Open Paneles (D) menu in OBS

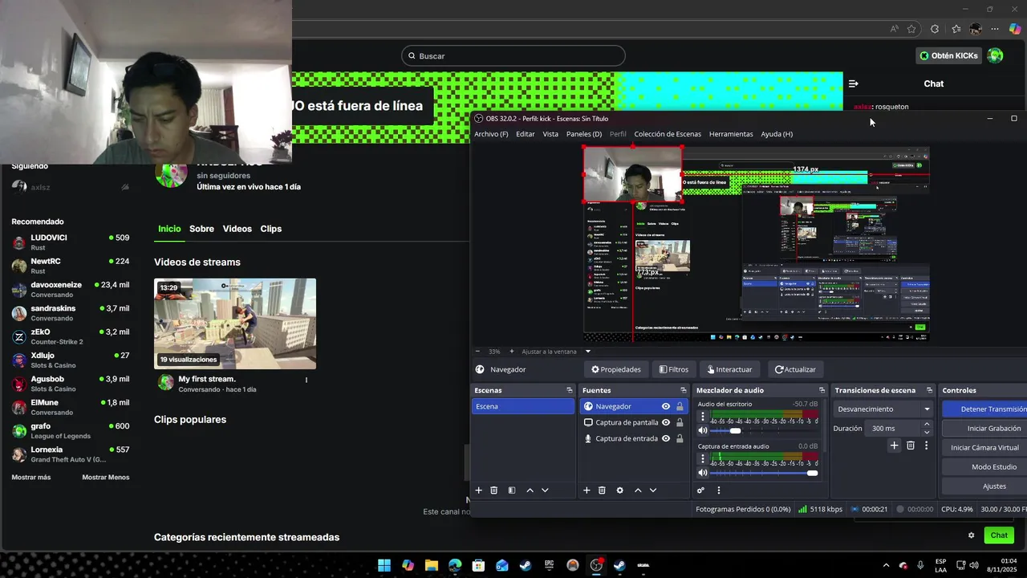pos(584,134)
